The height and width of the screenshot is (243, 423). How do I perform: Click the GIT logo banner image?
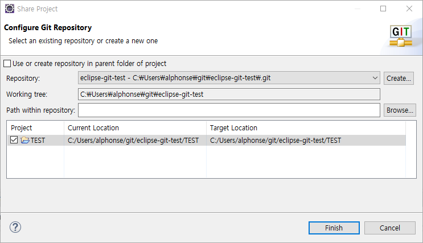pyautogui.click(x=401, y=36)
